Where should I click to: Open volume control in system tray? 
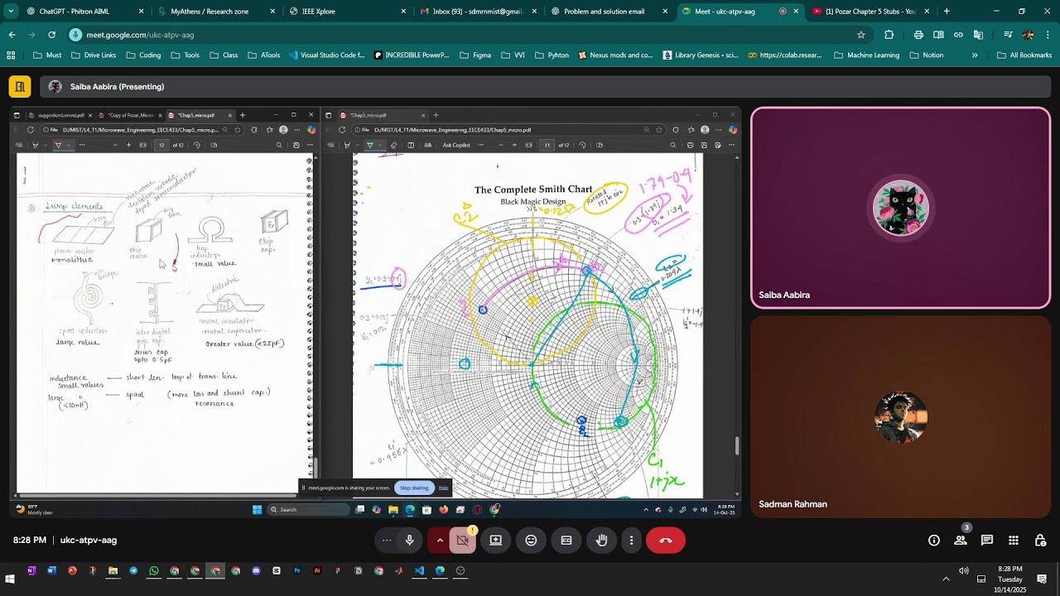(963, 570)
